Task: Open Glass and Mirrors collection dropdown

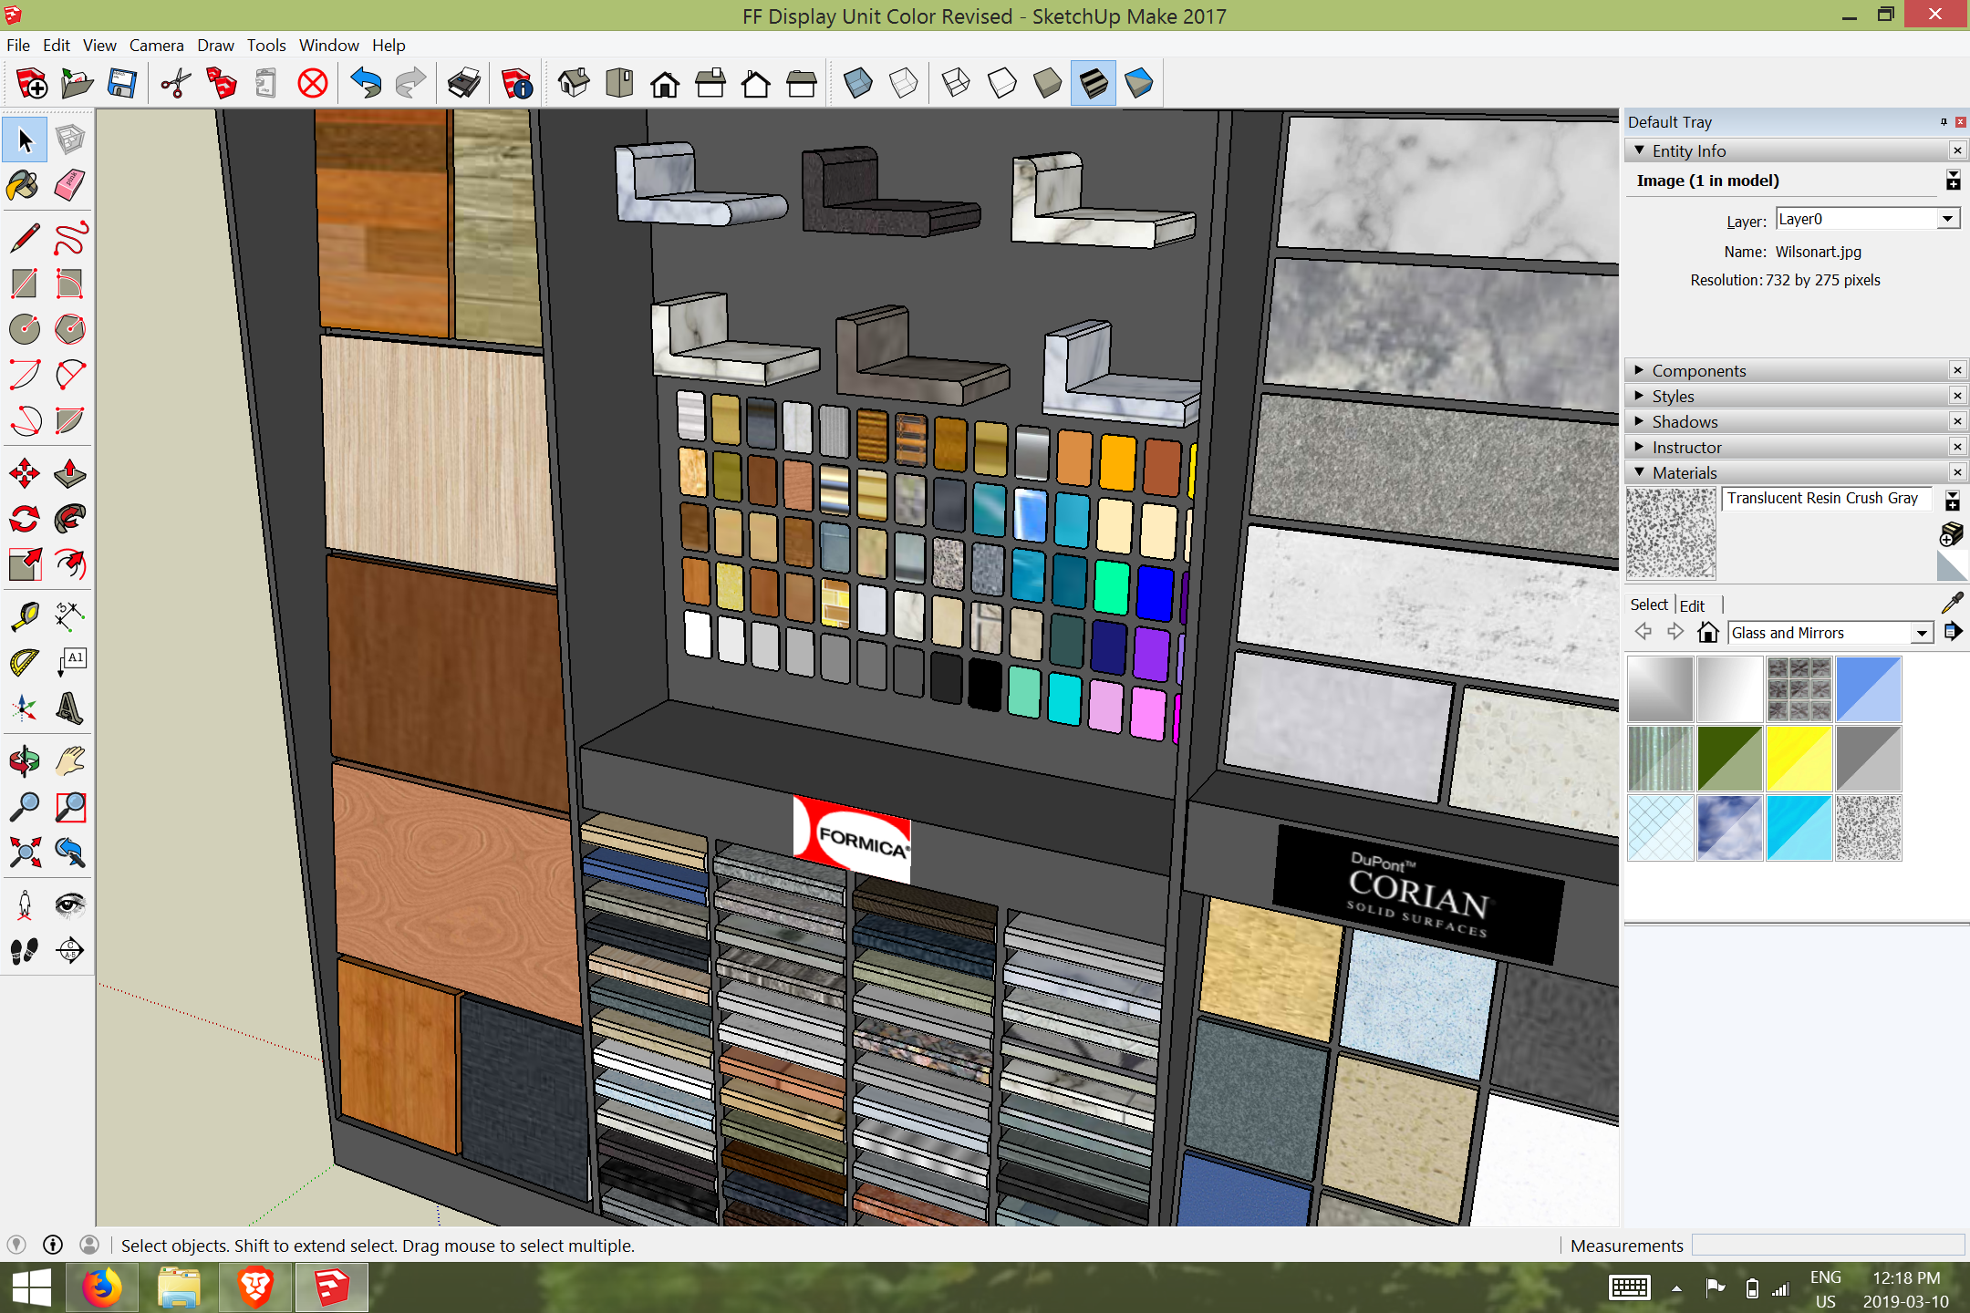Action: [1922, 633]
